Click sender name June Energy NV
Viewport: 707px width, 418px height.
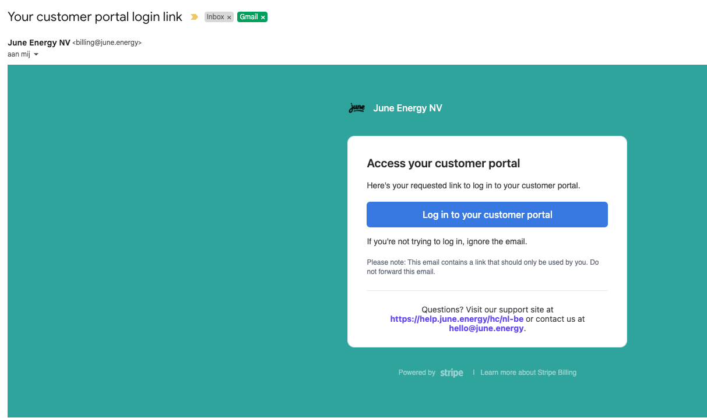pos(39,43)
